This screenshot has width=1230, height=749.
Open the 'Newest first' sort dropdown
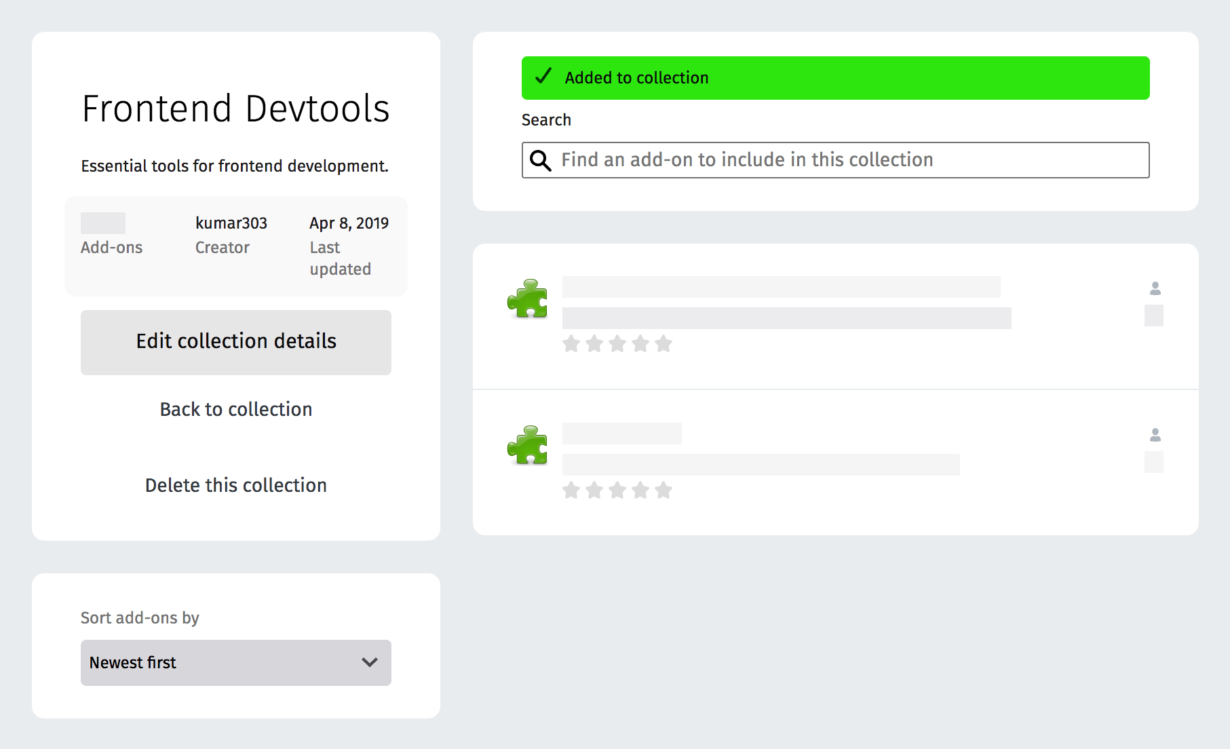click(235, 663)
